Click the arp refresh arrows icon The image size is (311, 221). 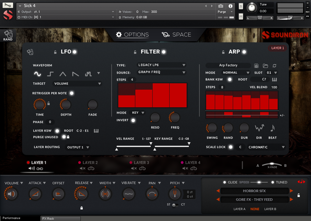[274, 66]
